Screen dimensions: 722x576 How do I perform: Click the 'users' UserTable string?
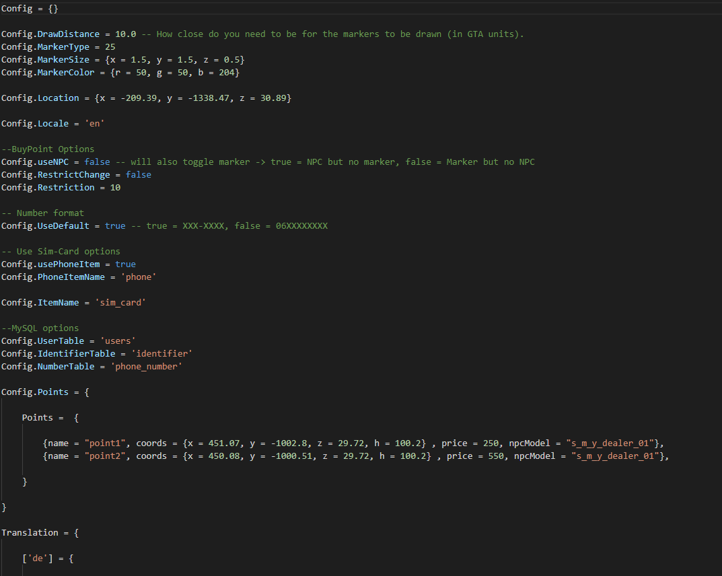click(118, 341)
